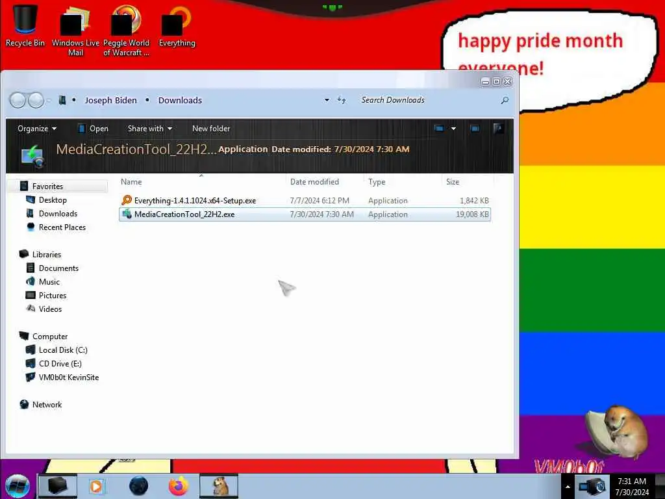Image resolution: width=665 pixels, height=499 pixels.
Task: Open the Documents library
Action: point(58,268)
